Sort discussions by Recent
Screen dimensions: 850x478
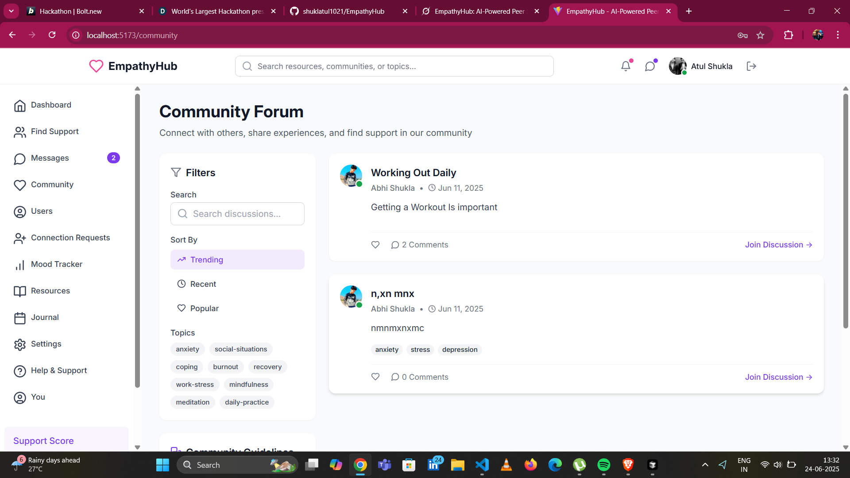203,284
